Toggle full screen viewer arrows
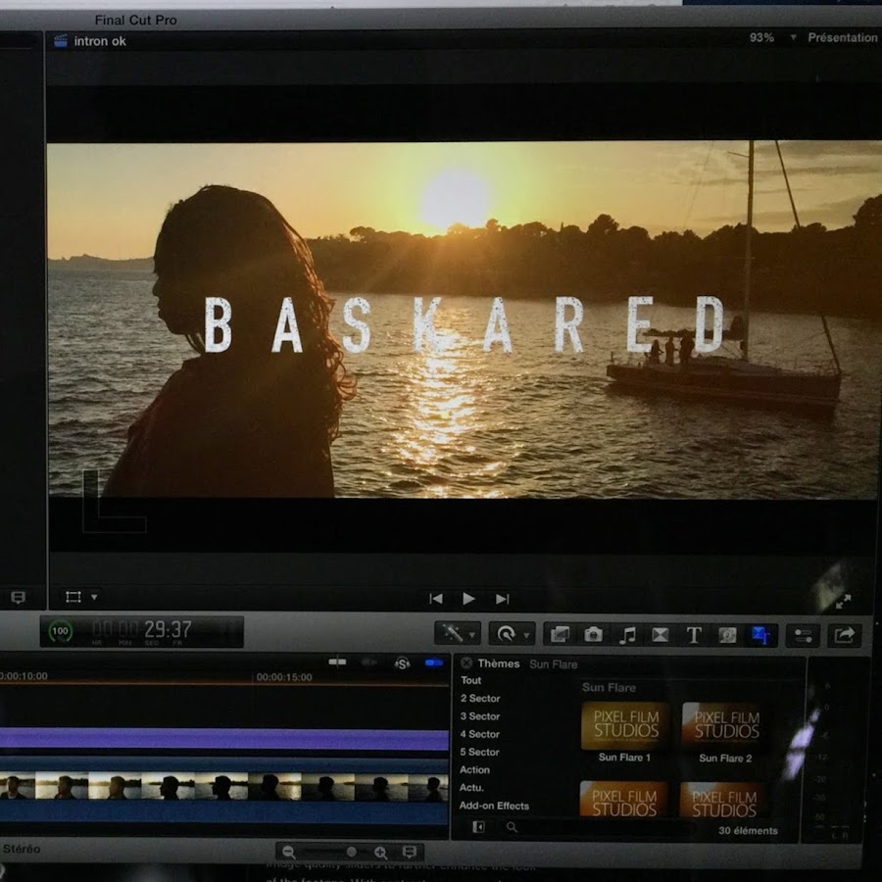 [843, 602]
